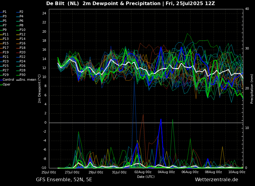Viewport: 255px width, 186px height.
Task: Click the P30 legend entry
Action: coord(22,75)
